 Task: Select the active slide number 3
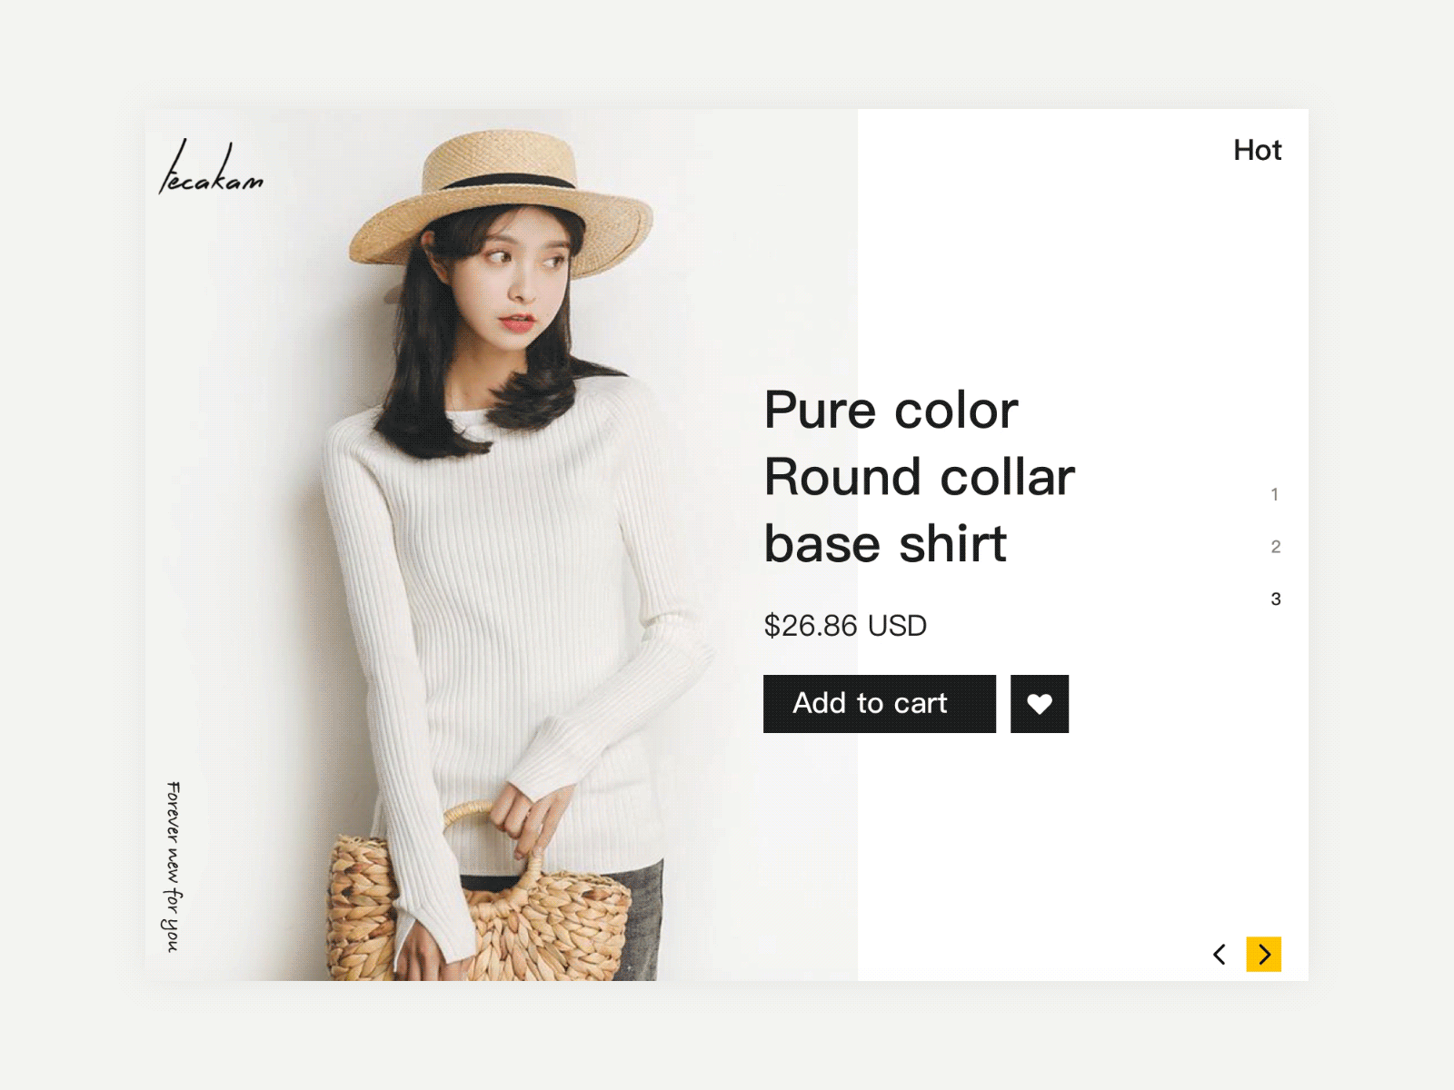(1275, 599)
